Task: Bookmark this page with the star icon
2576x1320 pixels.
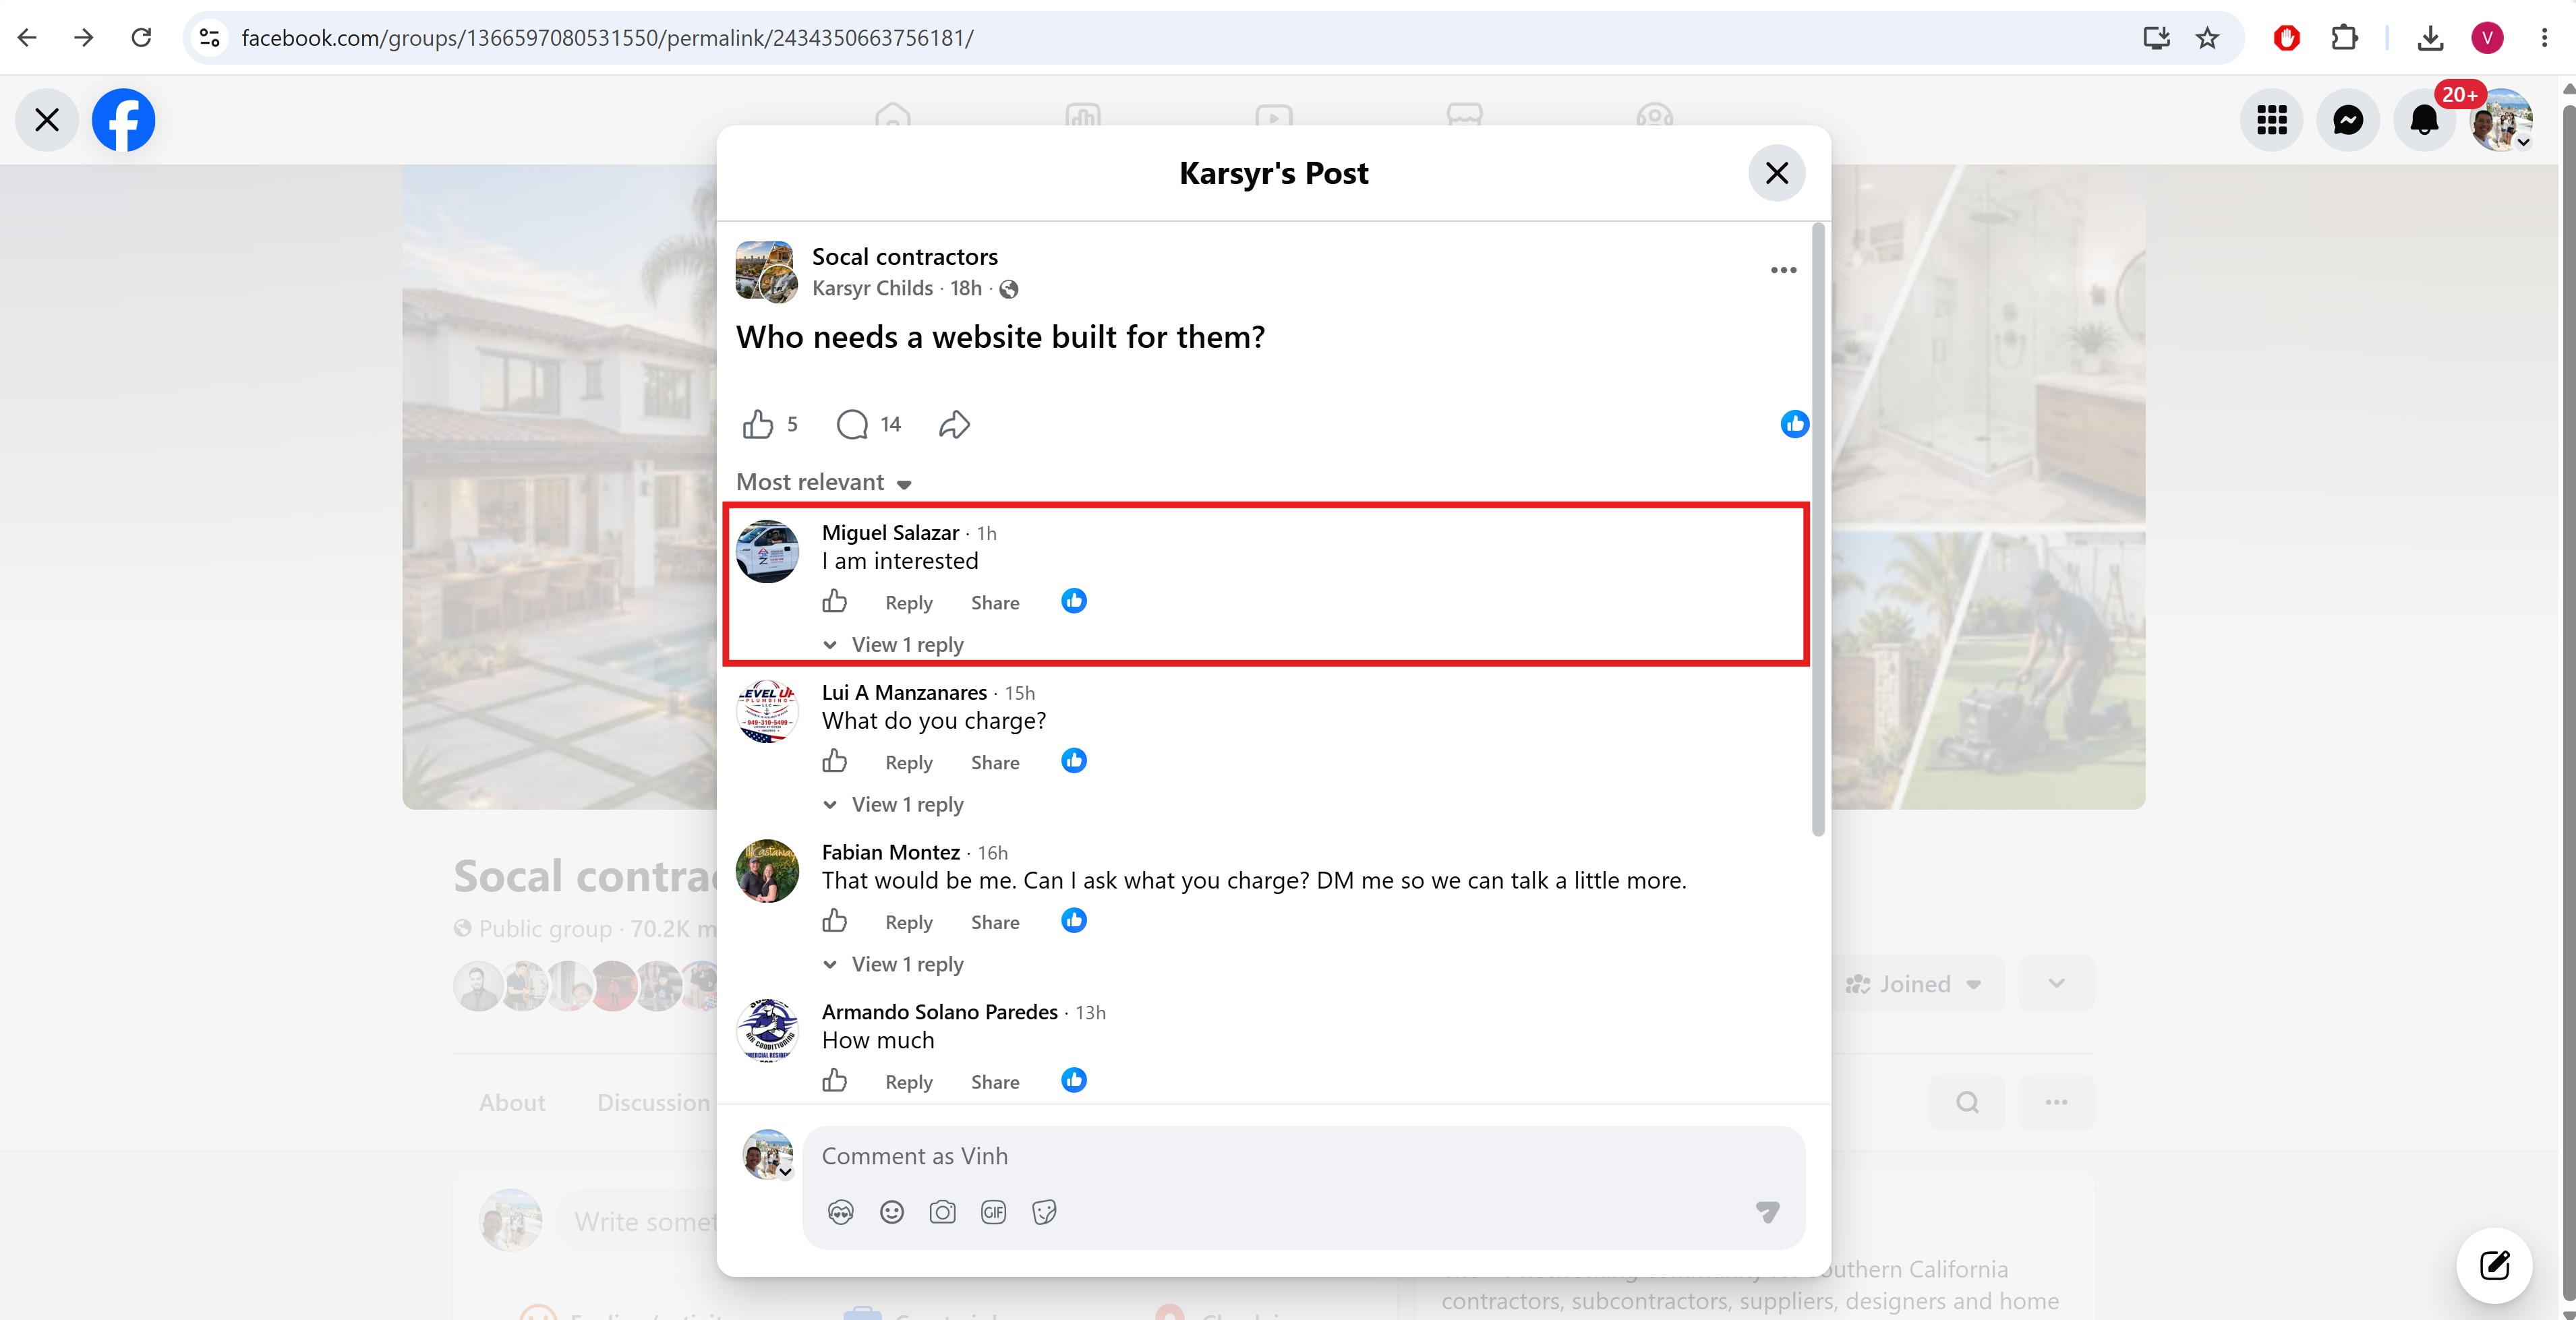Action: [x=2207, y=38]
